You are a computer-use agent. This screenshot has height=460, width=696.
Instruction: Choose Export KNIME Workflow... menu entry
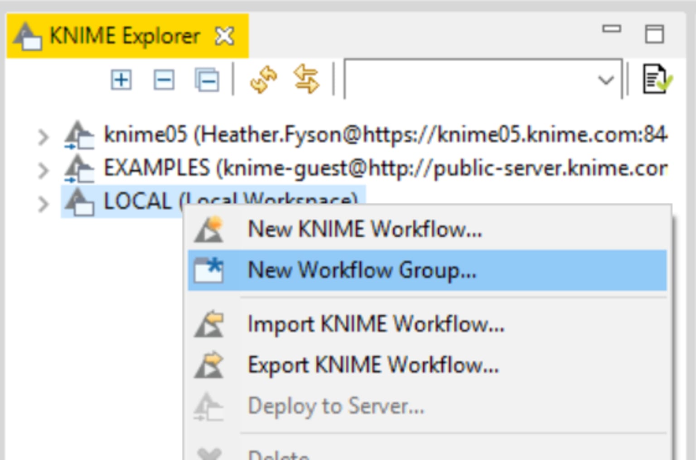click(x=427, y=365)
